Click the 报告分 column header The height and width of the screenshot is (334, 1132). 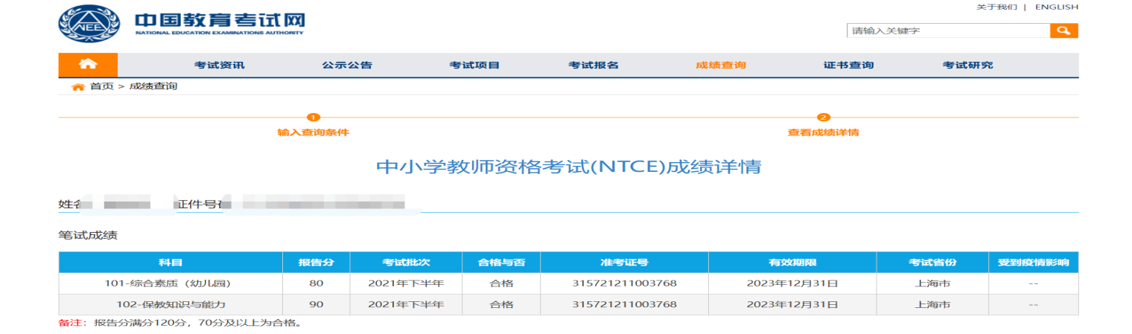coord(316,263)
